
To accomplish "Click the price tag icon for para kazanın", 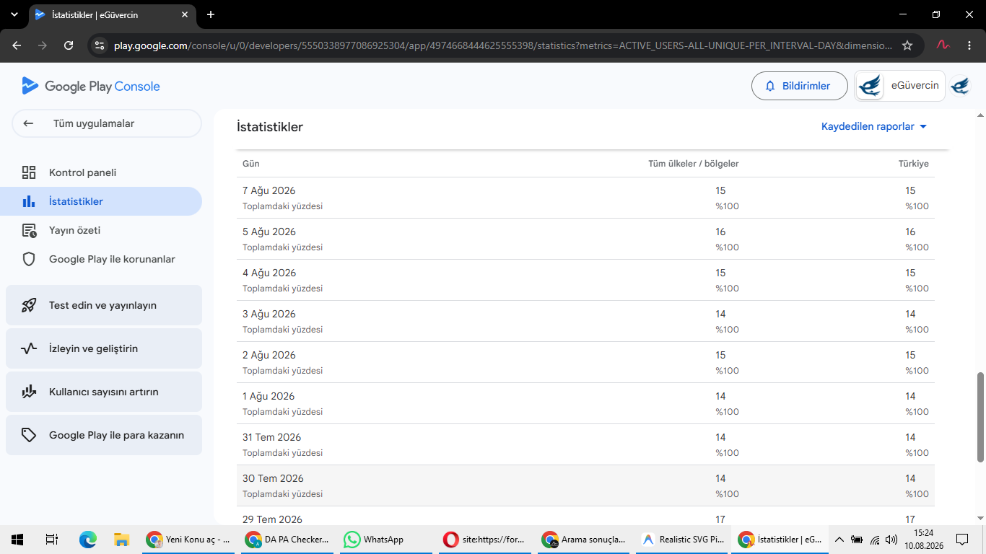I will (x=29, y=435).
